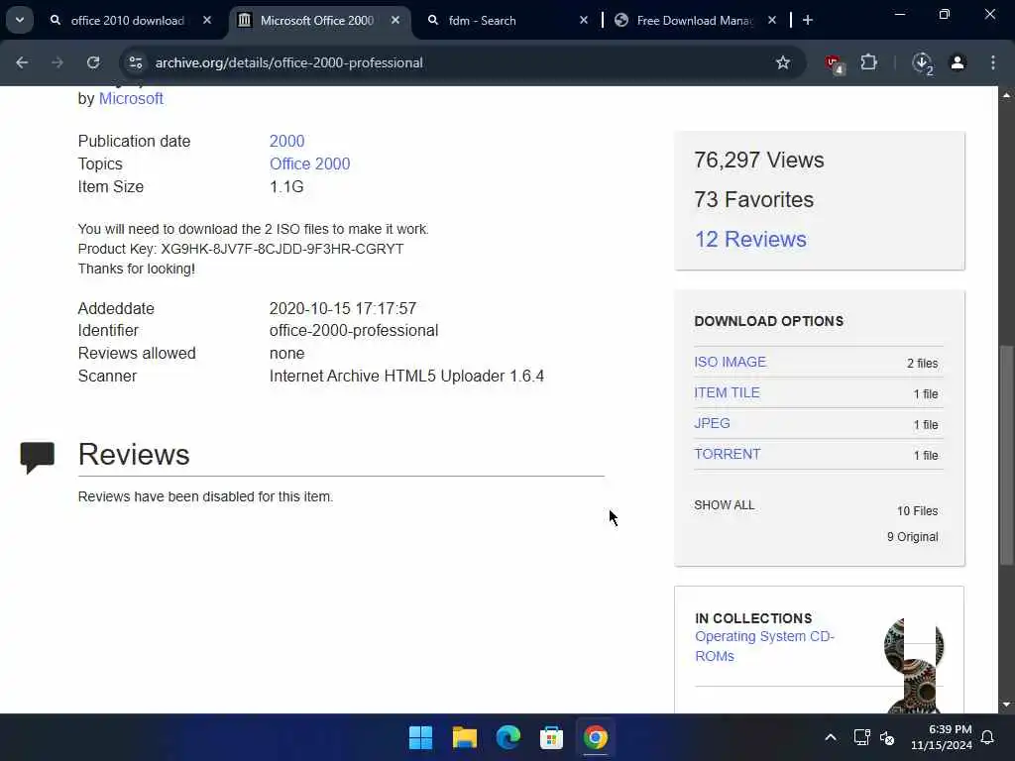The width and height of the screenshot is (1015, 761).
Task: Click the Reviews speech bubble icon
Action: 37,458
